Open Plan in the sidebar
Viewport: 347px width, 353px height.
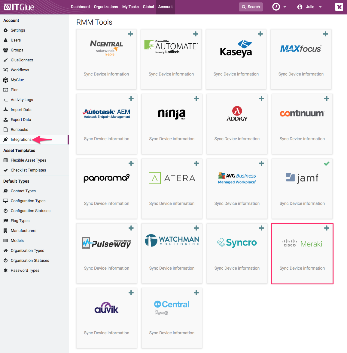coord(15,90)
